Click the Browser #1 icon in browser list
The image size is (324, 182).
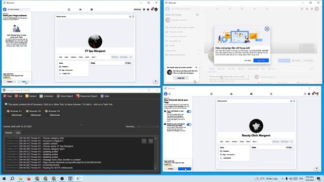click(x=8, y=111)
